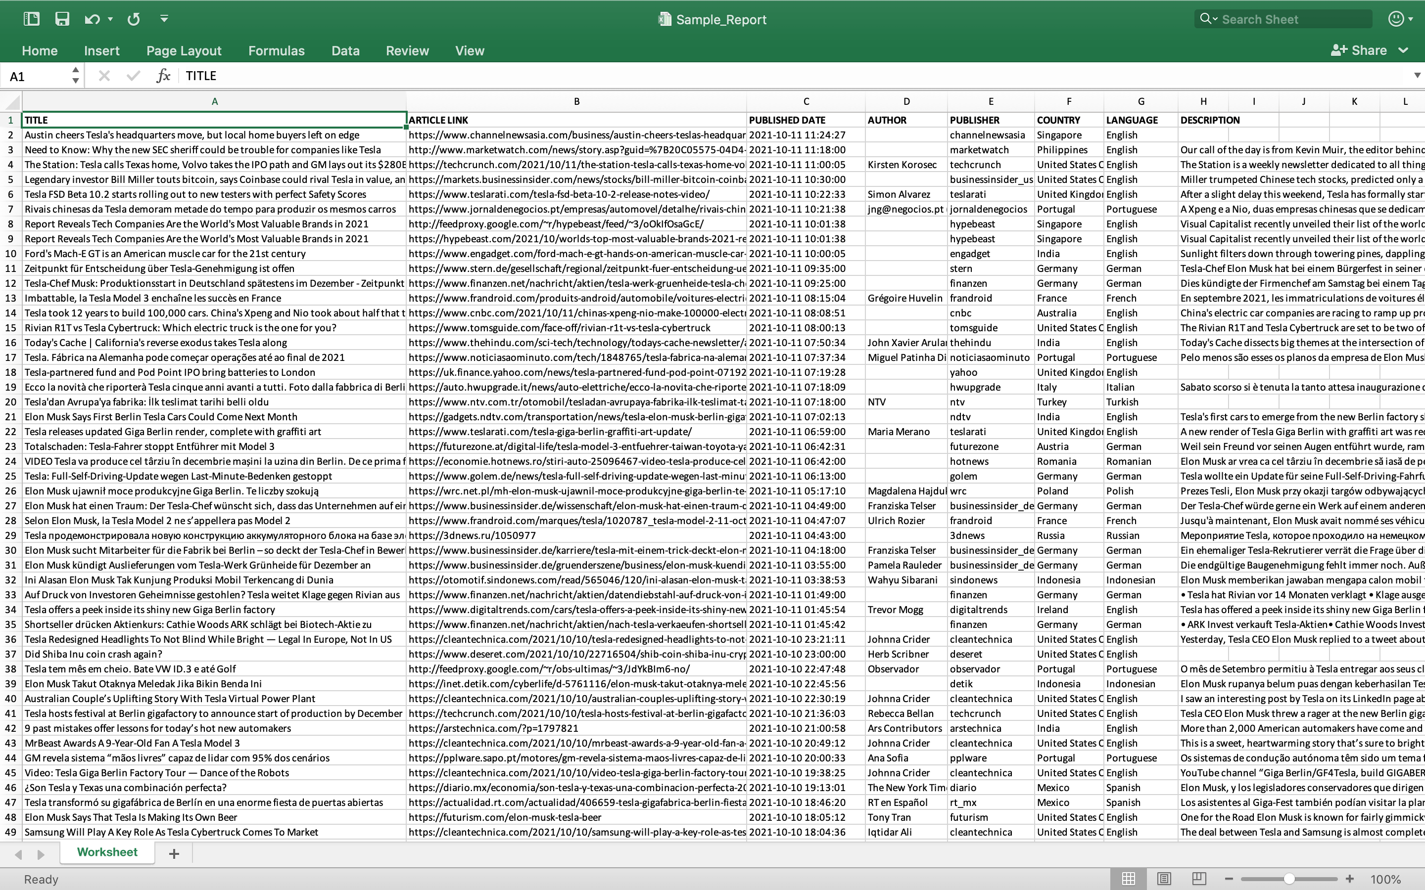Open the Page Layout ribbon tab

184,50
